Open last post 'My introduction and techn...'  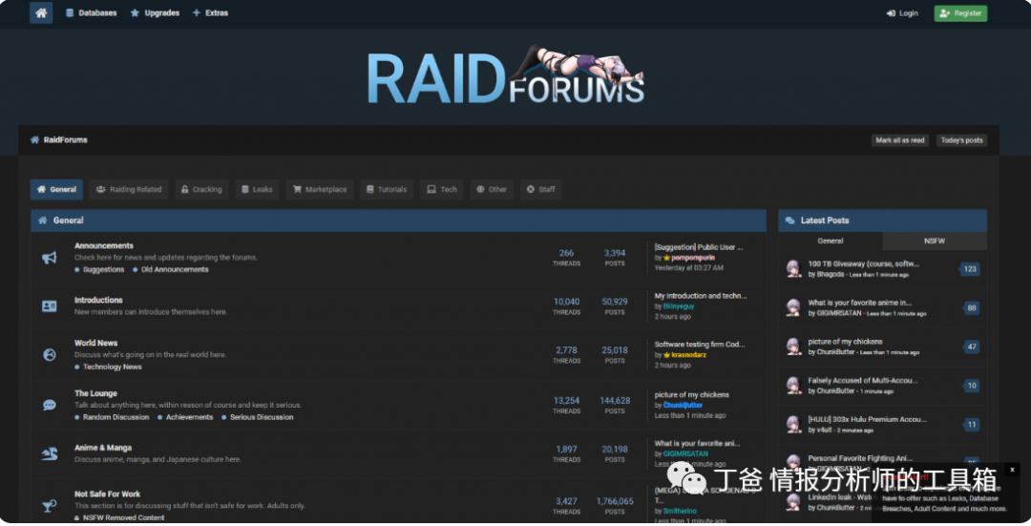coord(701,296)
